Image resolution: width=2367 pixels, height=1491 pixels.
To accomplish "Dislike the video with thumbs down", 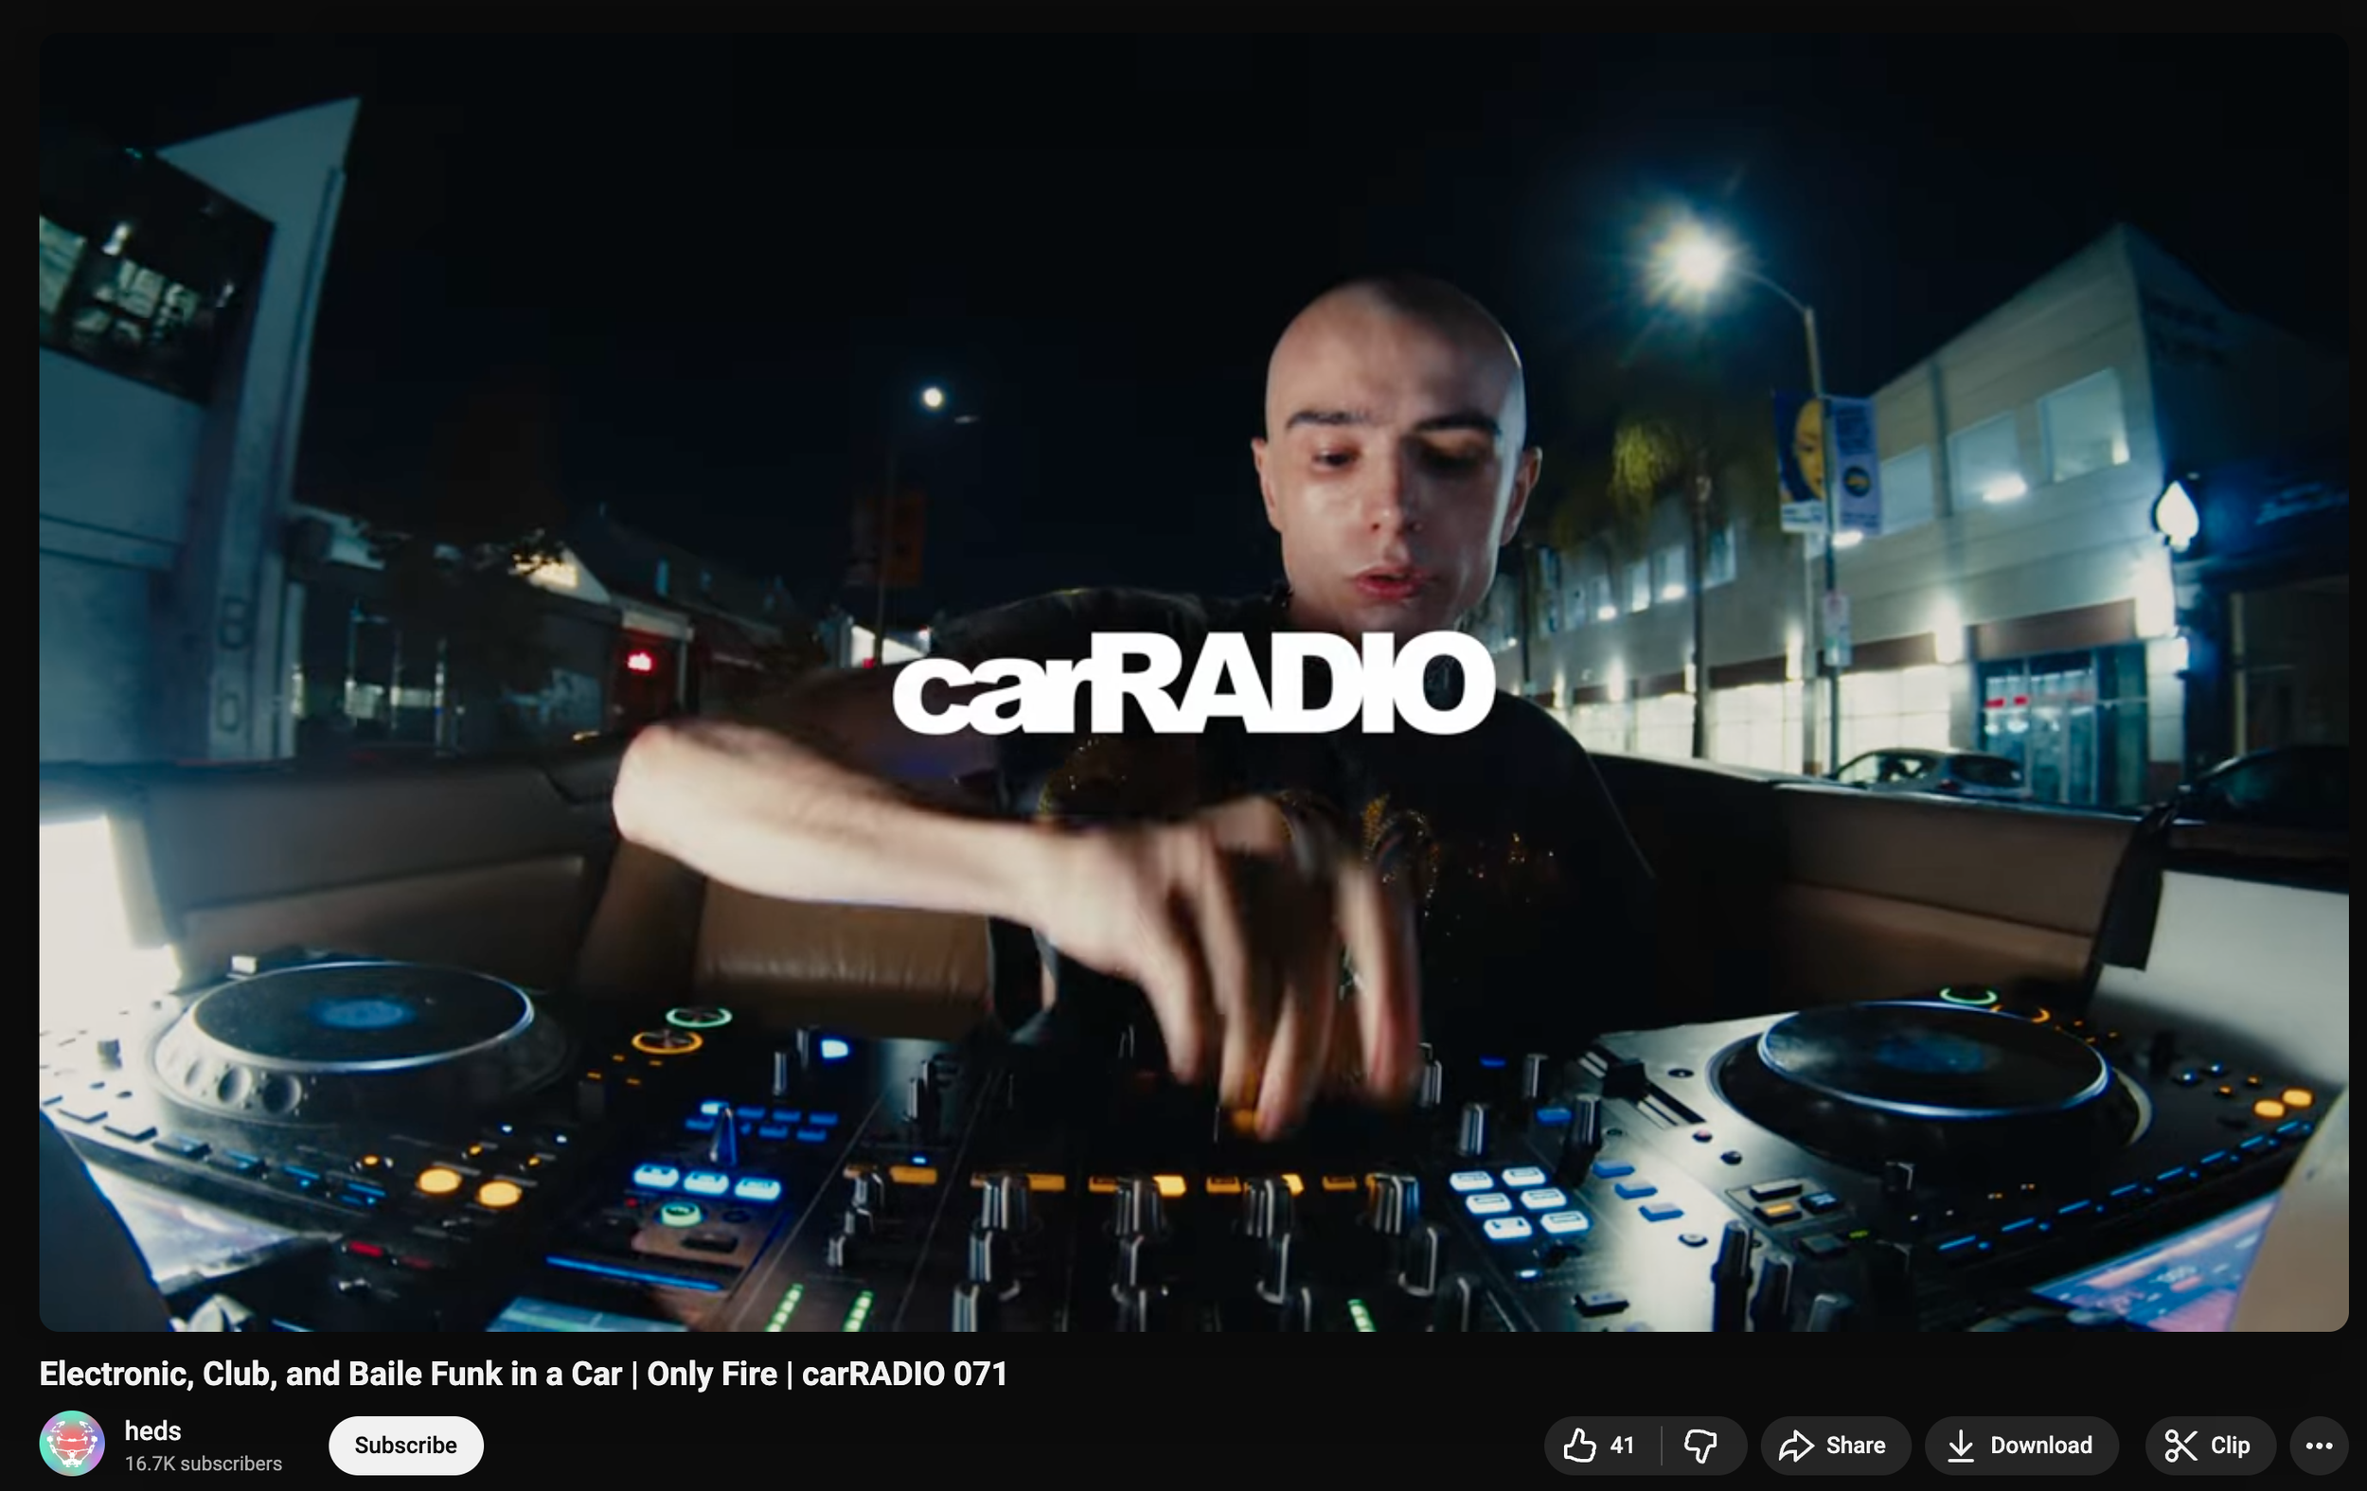I will 1702,1445.
